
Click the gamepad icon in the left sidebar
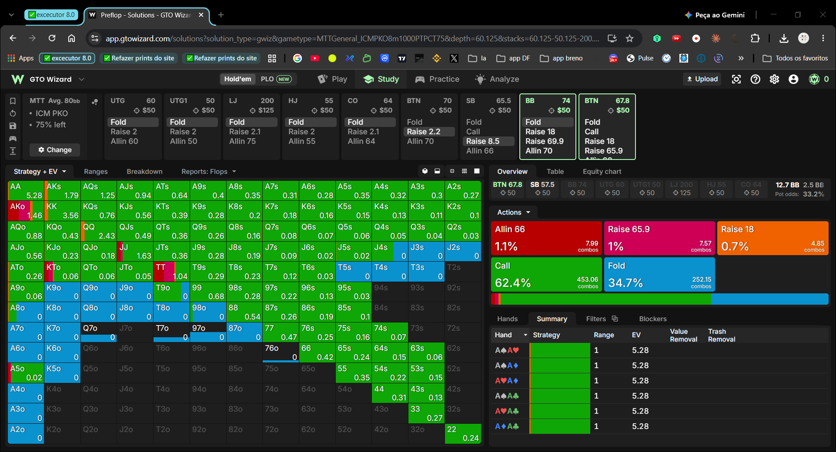[x=13, y=139]
